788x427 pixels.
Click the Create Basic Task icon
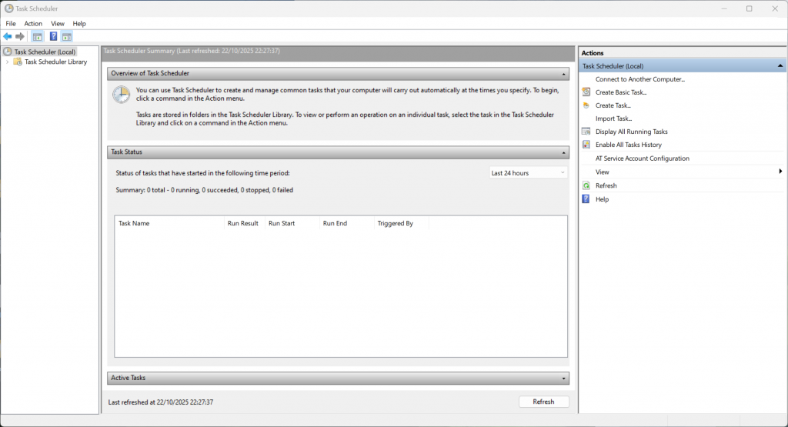tap(586, 92)
